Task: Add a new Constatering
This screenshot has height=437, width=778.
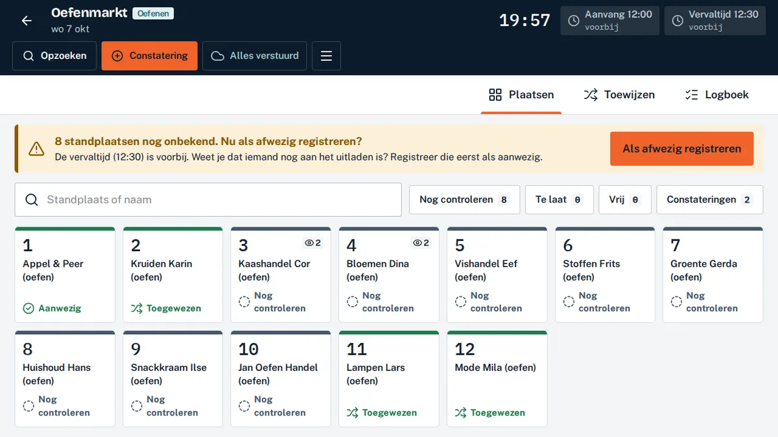Action: [x=150, y=56]
